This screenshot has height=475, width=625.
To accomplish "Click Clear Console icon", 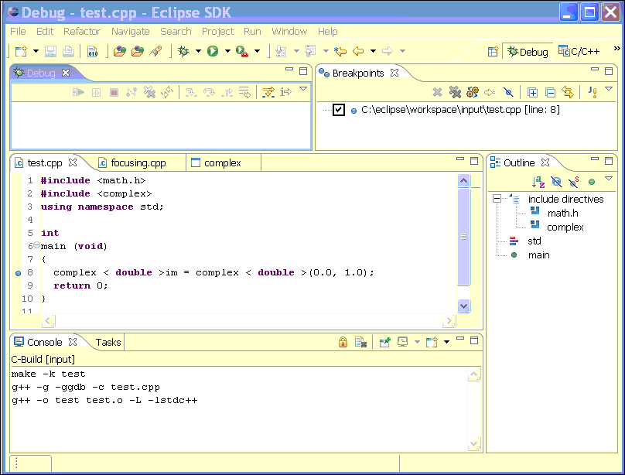I will pos(360,342).
